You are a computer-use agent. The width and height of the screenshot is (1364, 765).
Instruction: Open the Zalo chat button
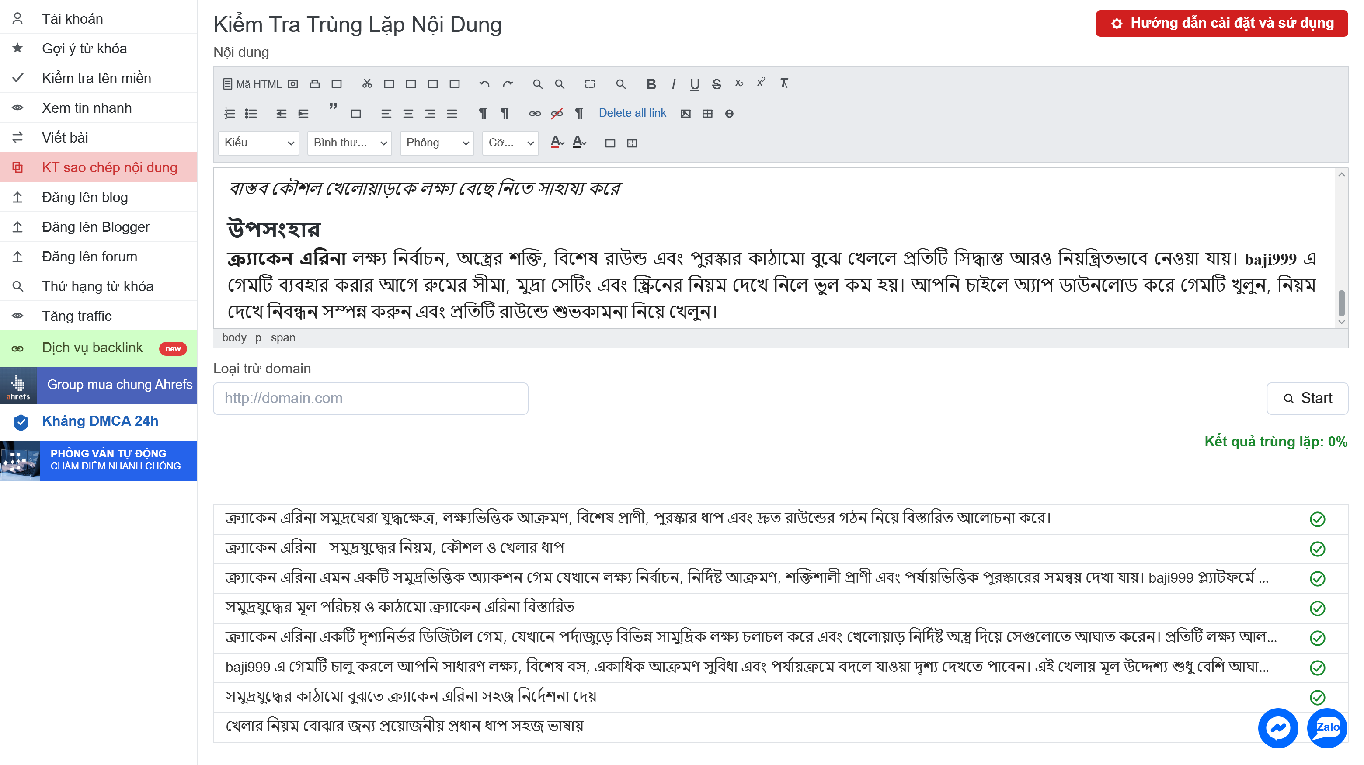(1327, 728)
